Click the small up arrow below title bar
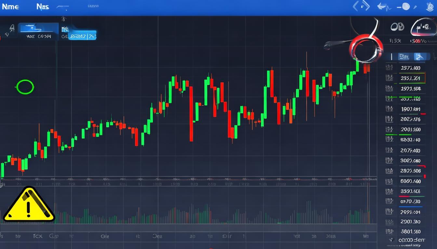 (x=64, y=19)
